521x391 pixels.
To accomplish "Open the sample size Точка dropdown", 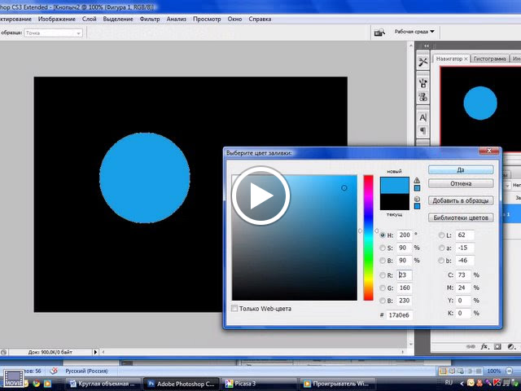I will point(53,33).
